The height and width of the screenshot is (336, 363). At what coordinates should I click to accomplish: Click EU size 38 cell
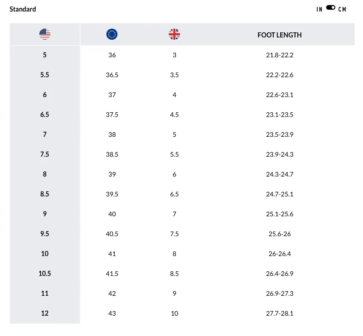tap(112, 134)
